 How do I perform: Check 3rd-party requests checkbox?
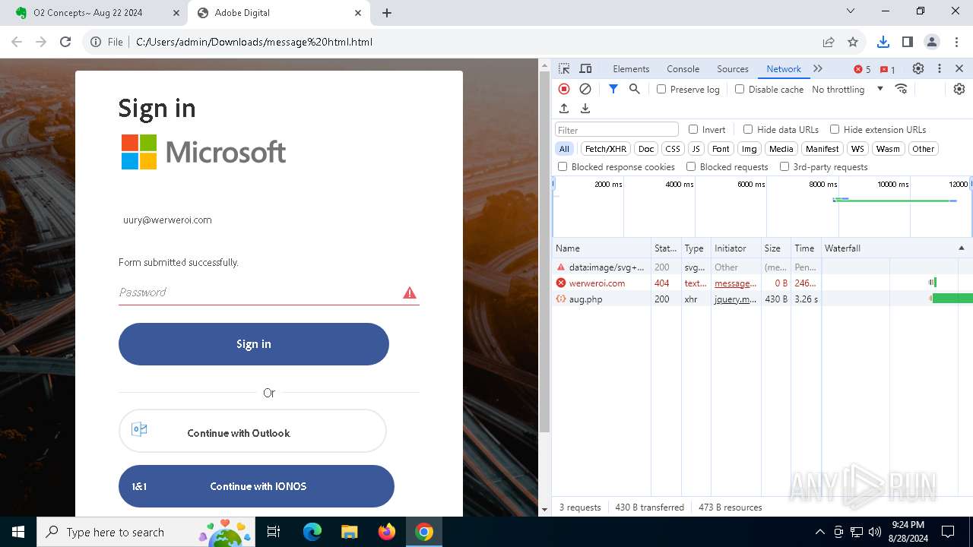[784, 166]
